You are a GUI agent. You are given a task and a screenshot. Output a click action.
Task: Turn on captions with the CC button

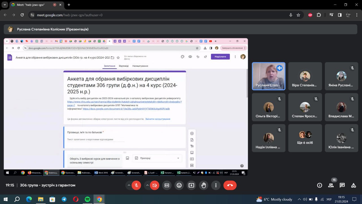[x=167, y=185]
